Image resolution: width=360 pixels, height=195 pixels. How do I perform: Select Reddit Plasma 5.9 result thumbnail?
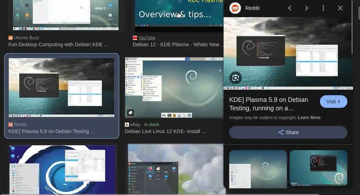62,87
